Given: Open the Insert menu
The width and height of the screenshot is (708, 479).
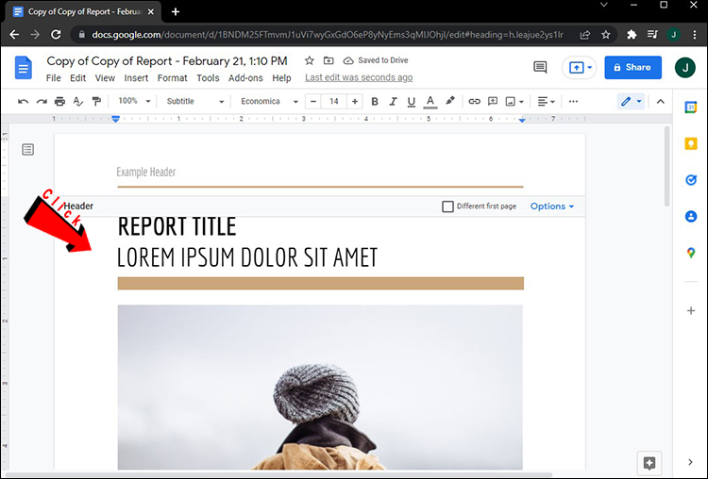Looking at the screenshot, I should [136, 78].
